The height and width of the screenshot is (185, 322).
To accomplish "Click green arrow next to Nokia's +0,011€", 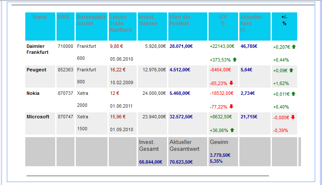I will pos(294,93).
